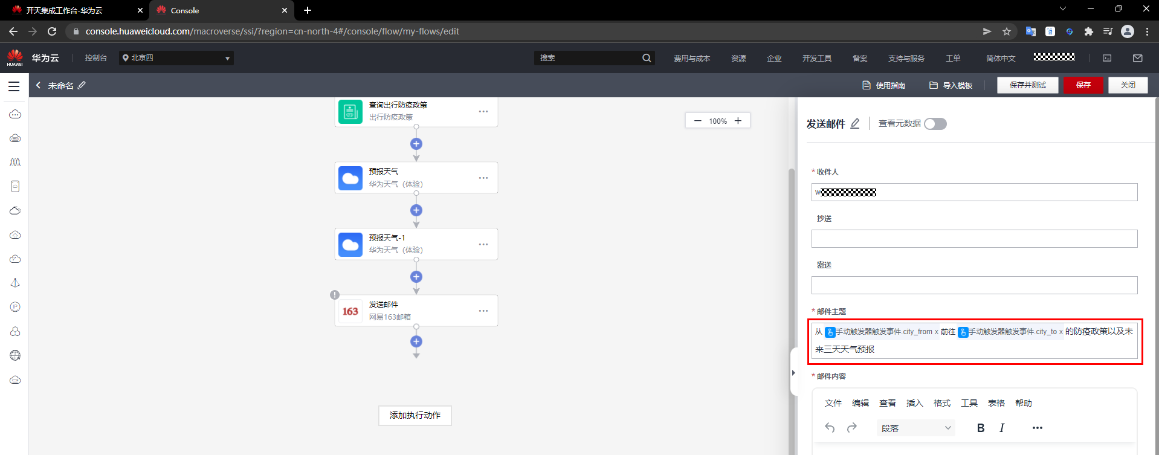
Task: Open the 查看 menu in the mail editor
Action: coord(888,403)
